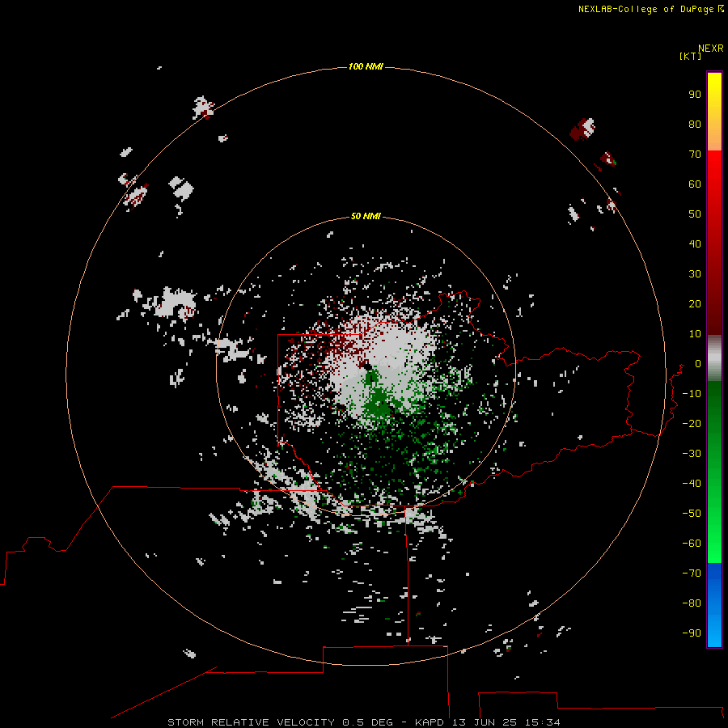
Task: Pick the gray zero-velocity segment of color bar
Action: coord(714,358)
